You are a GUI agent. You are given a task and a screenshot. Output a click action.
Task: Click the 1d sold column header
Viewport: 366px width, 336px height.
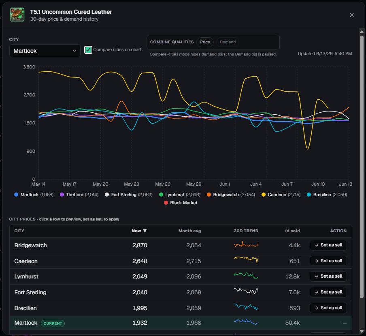coord(292,231)
